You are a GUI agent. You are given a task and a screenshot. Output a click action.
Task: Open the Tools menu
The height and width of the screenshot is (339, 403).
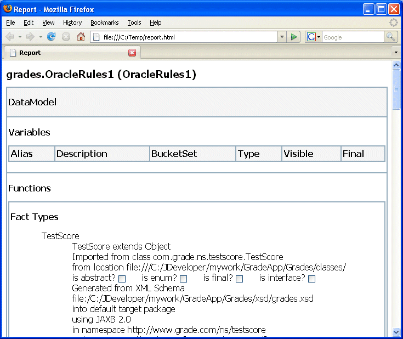[134, 22]
